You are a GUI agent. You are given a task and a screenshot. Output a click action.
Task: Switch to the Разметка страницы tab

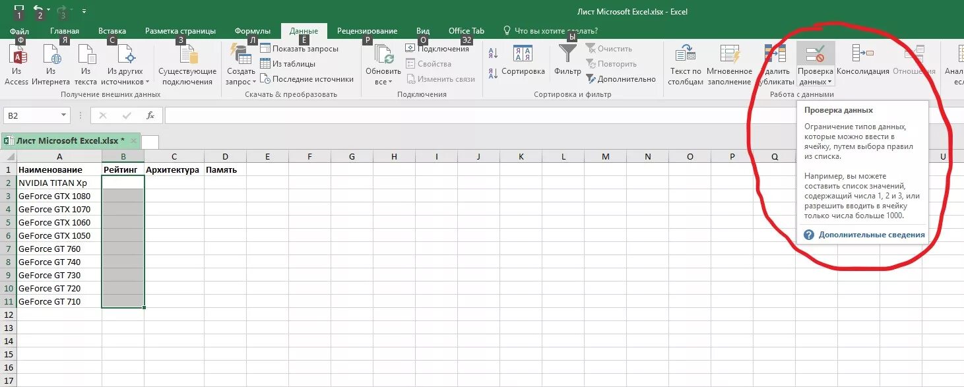tap(180, 31)
